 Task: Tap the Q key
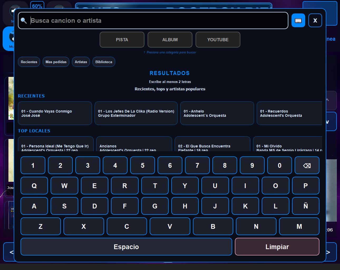[34, 186]
